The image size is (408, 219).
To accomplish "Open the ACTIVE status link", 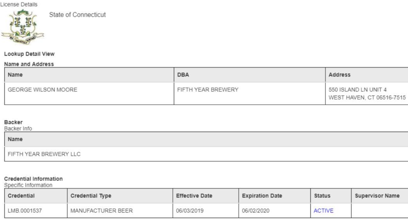I will point(324,211).
